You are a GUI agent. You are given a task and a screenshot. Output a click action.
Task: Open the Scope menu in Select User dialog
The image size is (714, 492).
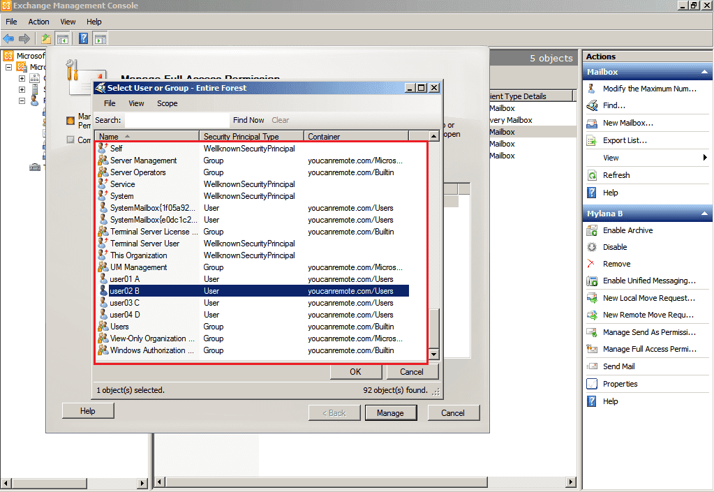pyautogui.click(x=167, y=103)
